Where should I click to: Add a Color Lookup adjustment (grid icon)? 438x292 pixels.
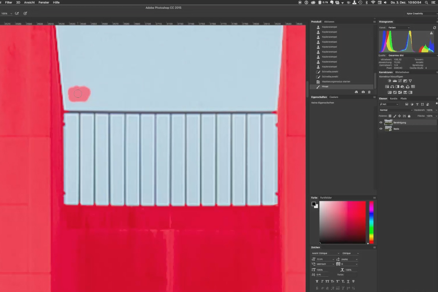pyautogui.click(x=413, y=87)
